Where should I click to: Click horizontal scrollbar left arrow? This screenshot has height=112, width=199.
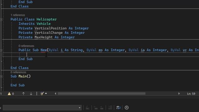[55, 94]
